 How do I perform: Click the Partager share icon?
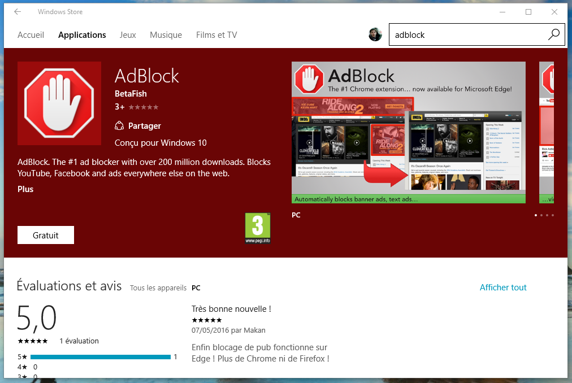point(119,126)
